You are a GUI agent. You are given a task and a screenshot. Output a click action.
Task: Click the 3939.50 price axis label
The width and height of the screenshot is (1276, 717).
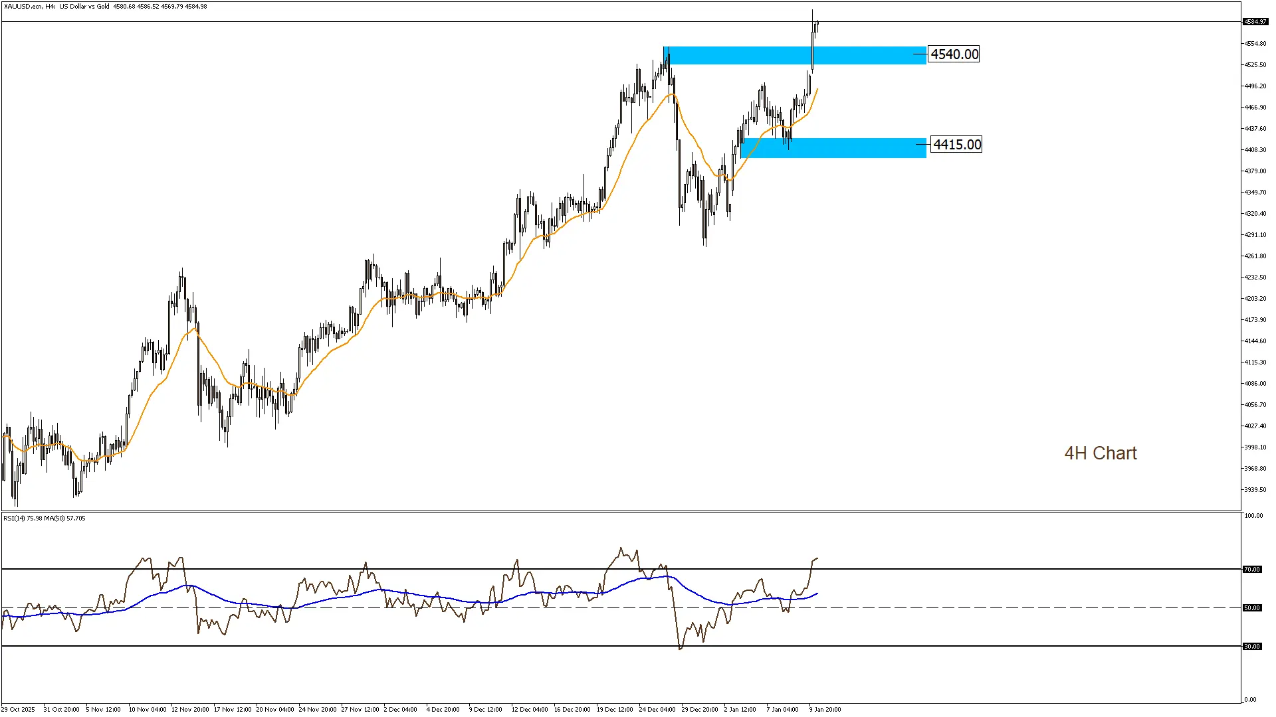tap(1255, 490)
